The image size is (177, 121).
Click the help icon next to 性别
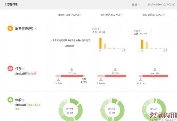pyautogui.click(x=24, y=69)
